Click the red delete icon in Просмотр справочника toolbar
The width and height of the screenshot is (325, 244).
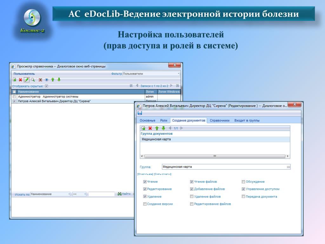pos(20,80)
